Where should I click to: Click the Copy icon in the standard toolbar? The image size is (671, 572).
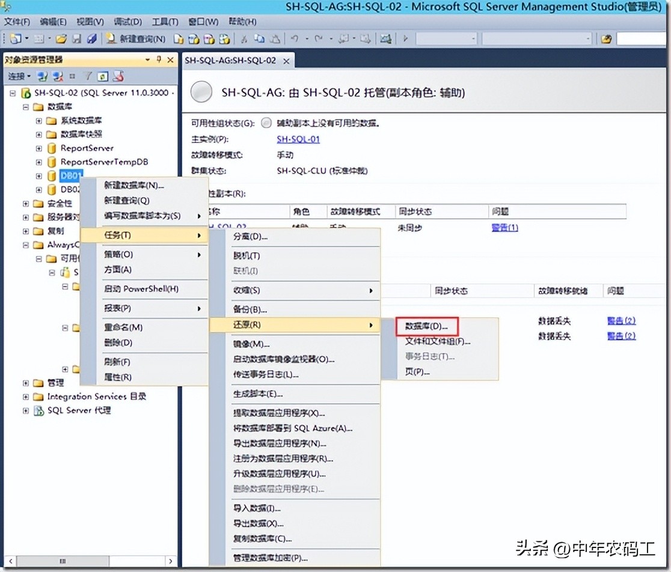click(260, 38)
